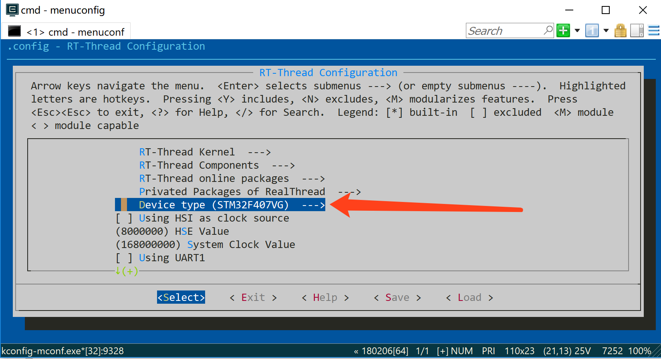Switch to the <1> cmd - menuconf tab
The height and width of the screenshot is (359, 661).
tap(75, 32)
